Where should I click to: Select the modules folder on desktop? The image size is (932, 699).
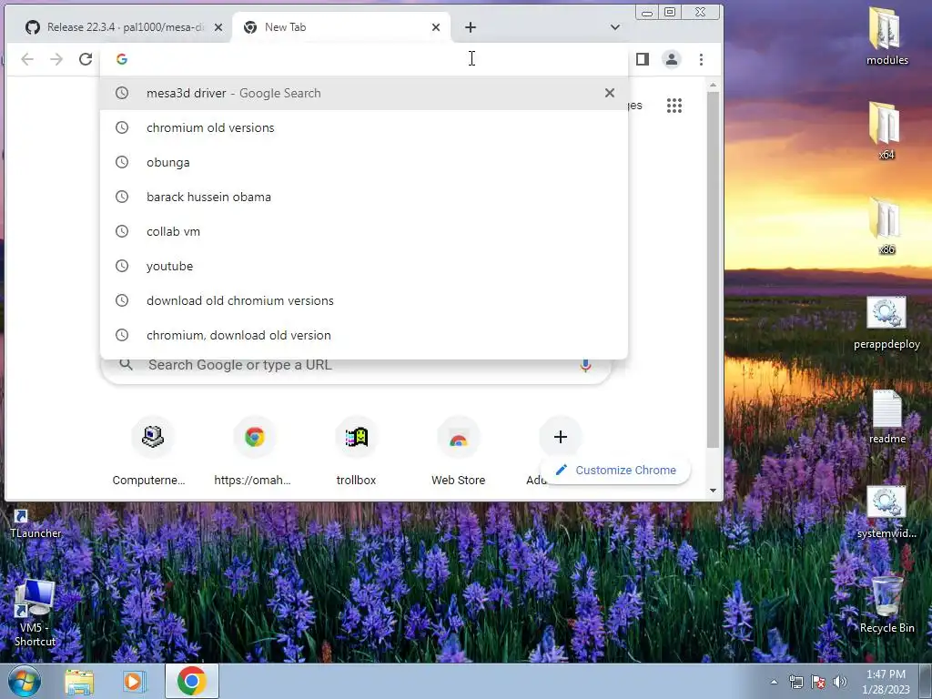click(x=886, y=35)
